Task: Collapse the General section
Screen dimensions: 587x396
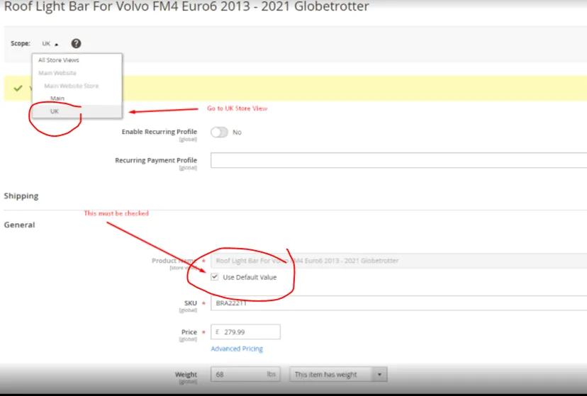Action: click(x=19, y=225)
